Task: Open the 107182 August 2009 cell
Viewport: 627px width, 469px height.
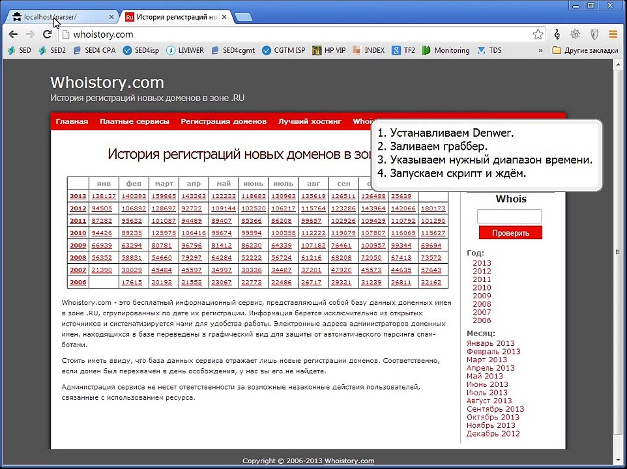Action: tap(313, 246)
